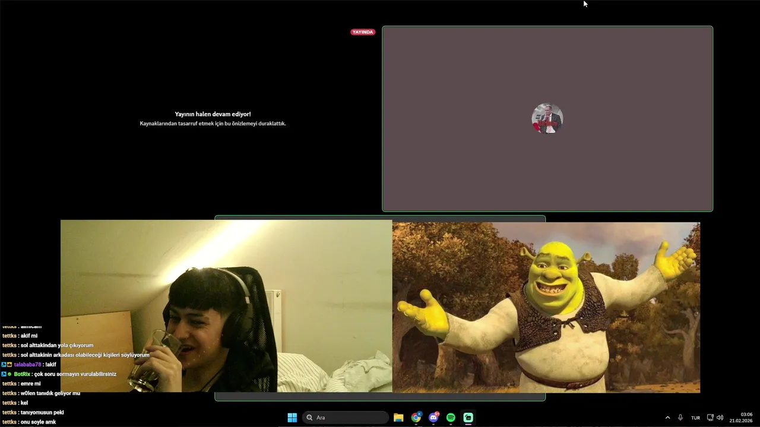Open Spotify from the taskbar

click(451, 418)
